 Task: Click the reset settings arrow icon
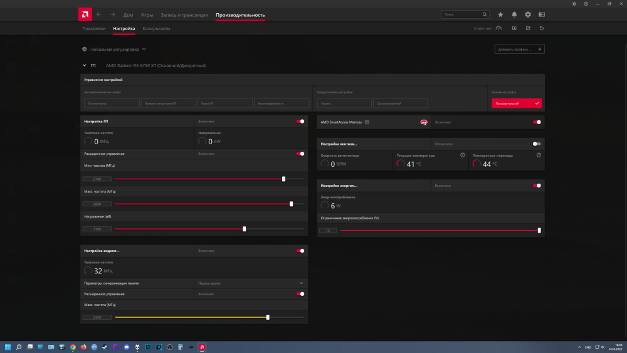[542, 28]
